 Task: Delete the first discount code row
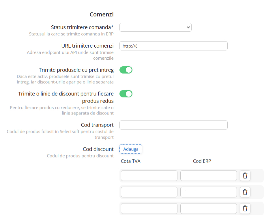[245, 176]
